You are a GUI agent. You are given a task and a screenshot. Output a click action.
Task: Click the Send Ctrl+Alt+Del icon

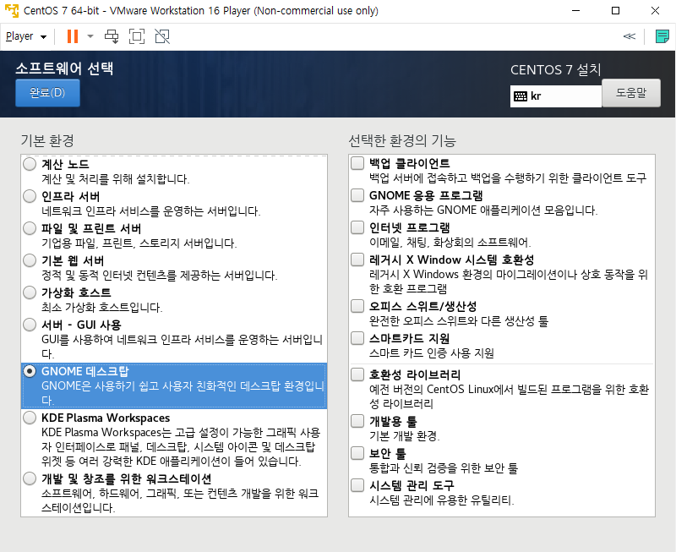(112, 36)
